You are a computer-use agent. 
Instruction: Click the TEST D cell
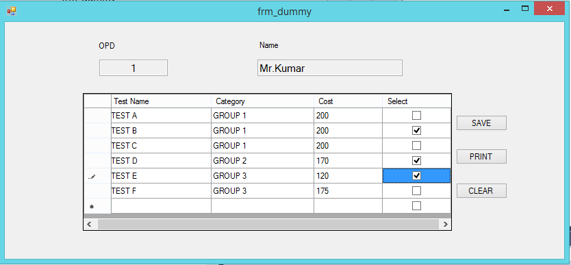click(162, 160)
